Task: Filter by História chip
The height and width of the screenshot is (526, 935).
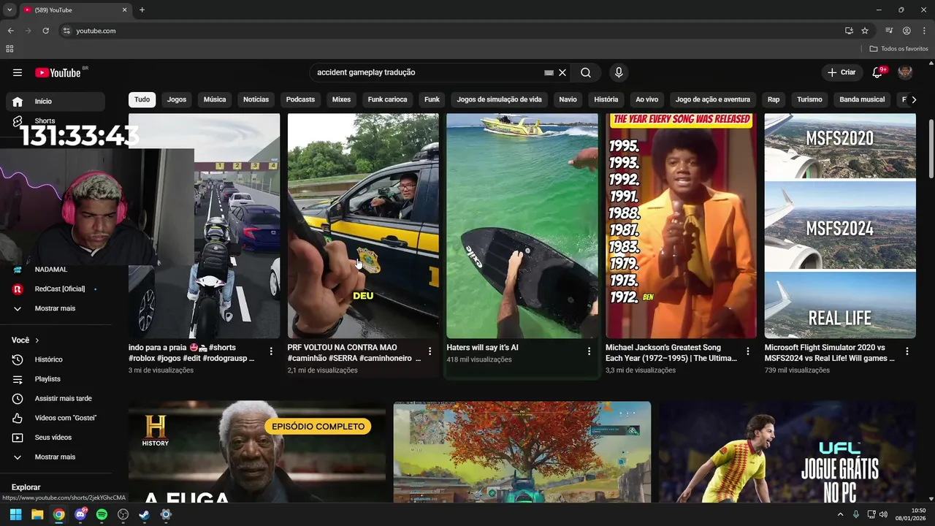Action: tap(606, 99)
